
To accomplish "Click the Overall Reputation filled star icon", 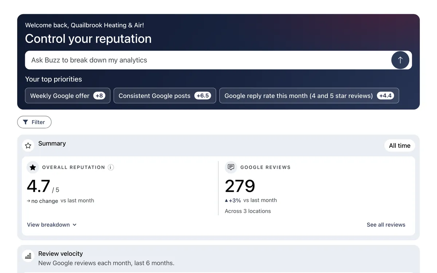I will 33,167.
